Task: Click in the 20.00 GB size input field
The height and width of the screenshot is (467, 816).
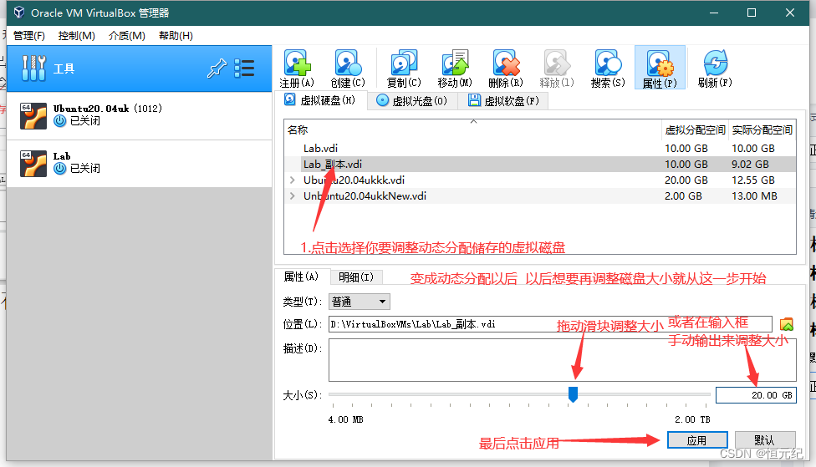Action: click(756, 395)
